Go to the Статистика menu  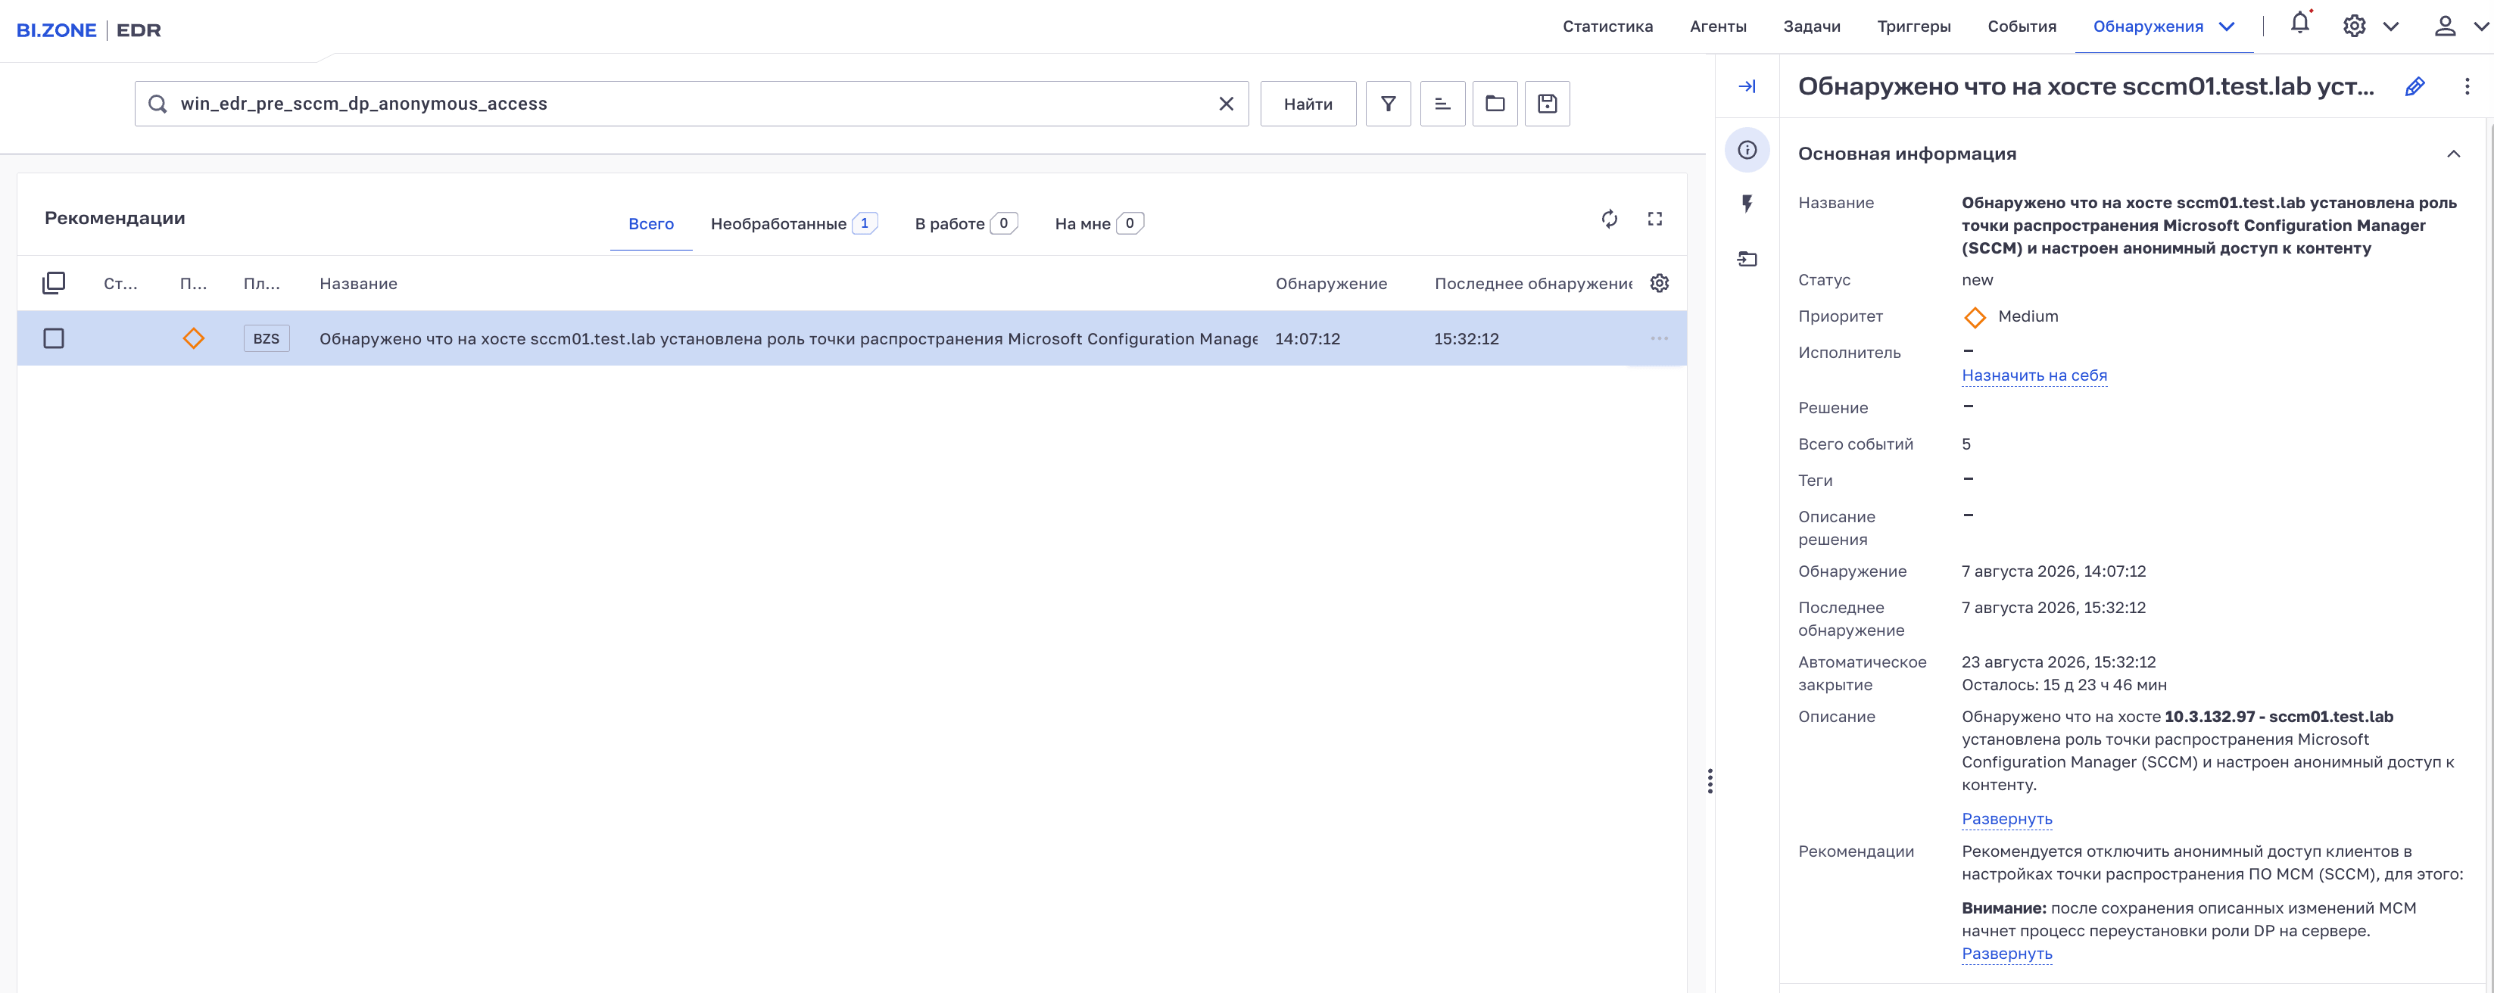click(x=1607, y=26)
